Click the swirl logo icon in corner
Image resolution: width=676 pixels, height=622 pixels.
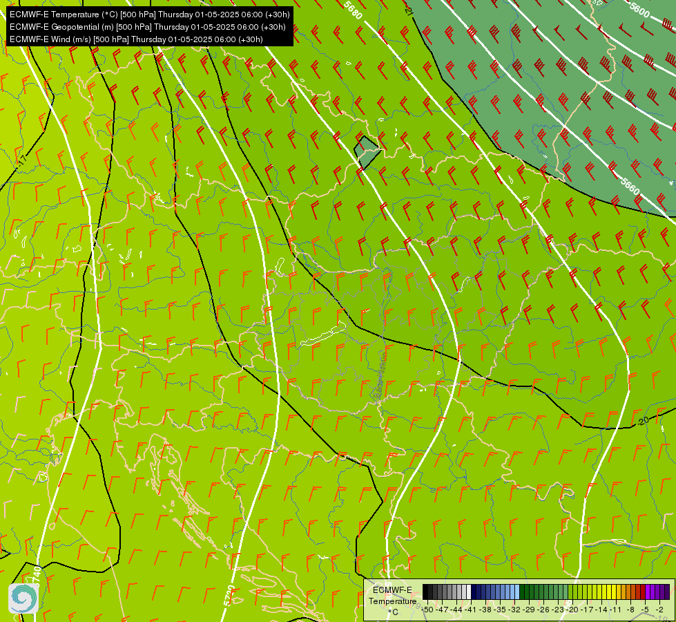tap(23, 599)
